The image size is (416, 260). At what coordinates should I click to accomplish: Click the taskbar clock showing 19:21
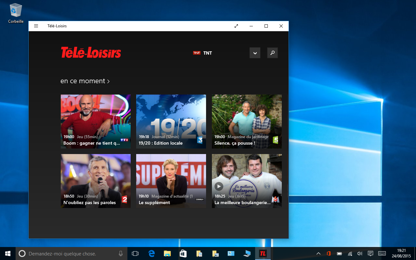pyautogui.click(x=401, y=253)
